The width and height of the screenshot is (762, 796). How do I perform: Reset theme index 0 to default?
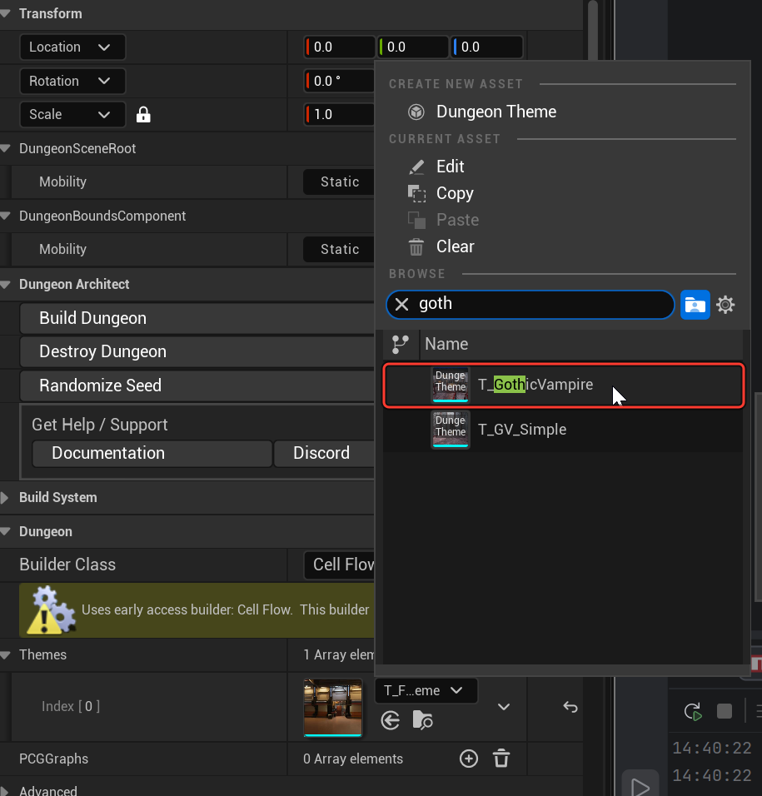pos(570,707)
